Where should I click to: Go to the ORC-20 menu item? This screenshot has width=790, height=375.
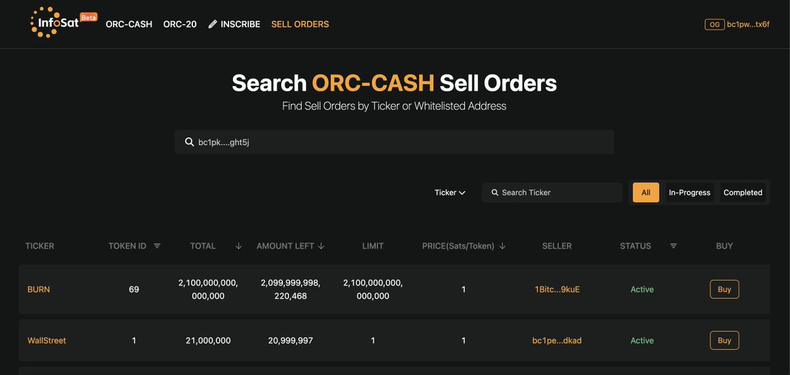180,24
